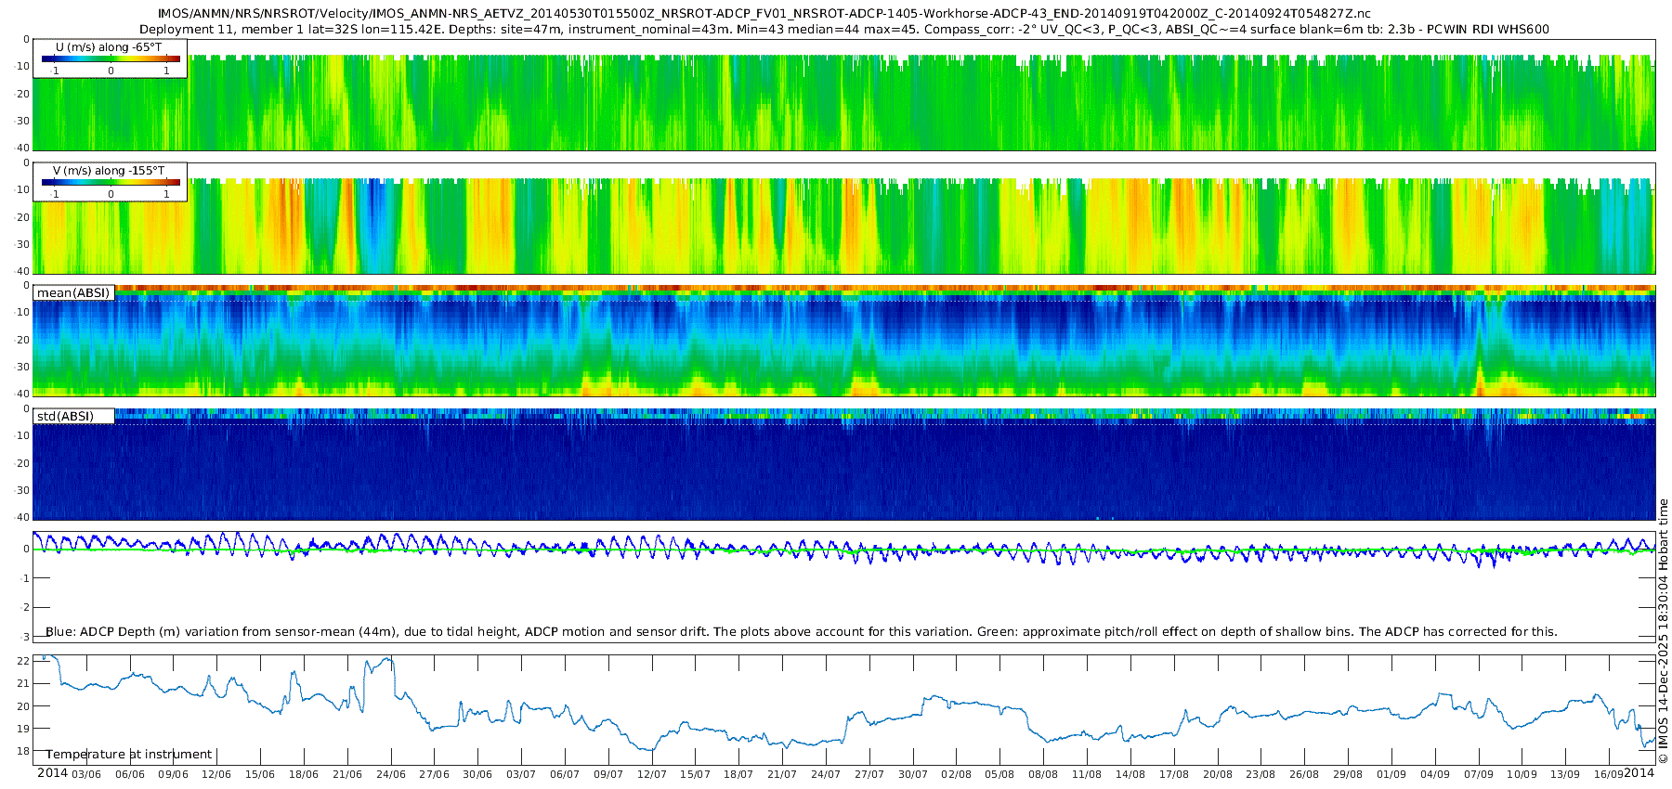Click the 2014 year label at bottom left
Image resolution: width=1672 pixels, height=789 pixels.
52,773
